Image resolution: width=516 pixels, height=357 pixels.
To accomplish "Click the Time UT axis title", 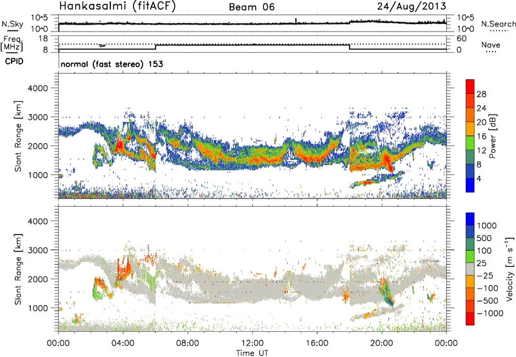I will [x=252, y=353].
